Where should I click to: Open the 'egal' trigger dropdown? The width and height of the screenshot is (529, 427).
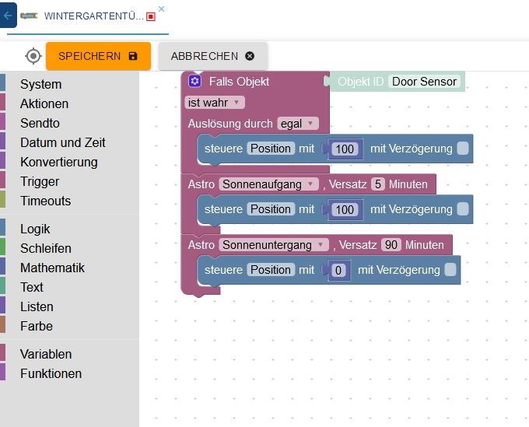pos(298,123)
